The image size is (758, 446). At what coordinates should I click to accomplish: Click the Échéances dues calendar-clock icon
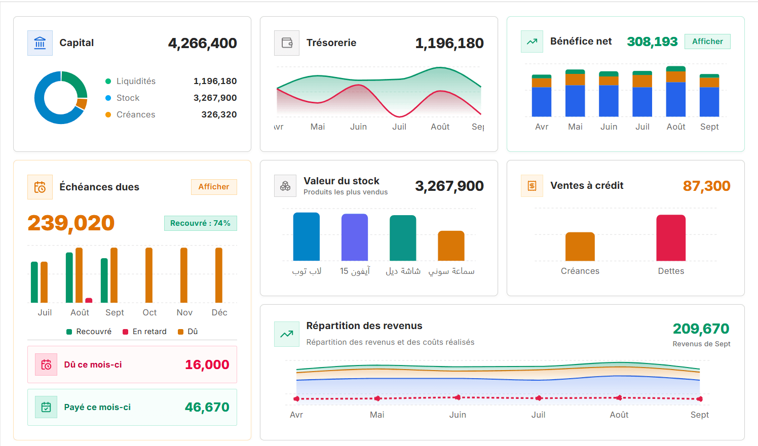pos(40,187)
